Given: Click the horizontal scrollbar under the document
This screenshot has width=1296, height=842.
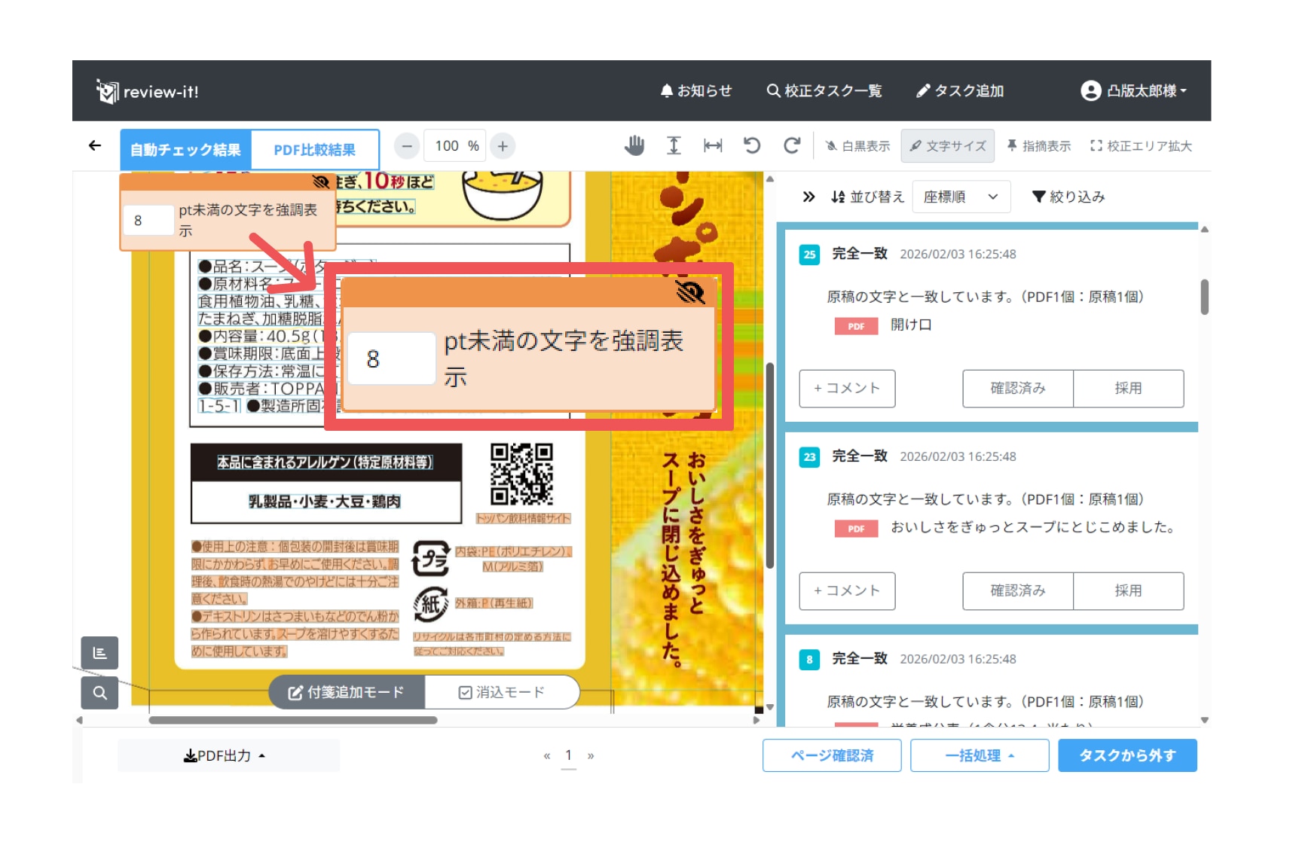Looking at the screenshot, I should 293,721.
